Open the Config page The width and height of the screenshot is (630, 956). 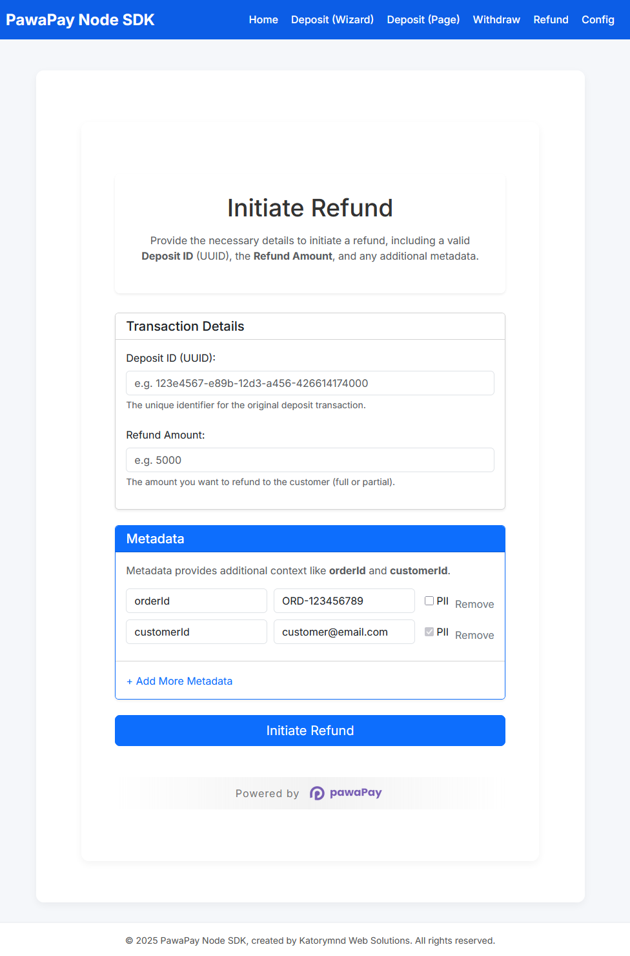click(598, 20)
